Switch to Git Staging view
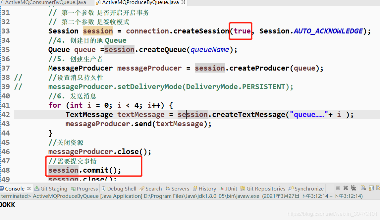The height and width of the screenshot is (220, 380). 51,189
